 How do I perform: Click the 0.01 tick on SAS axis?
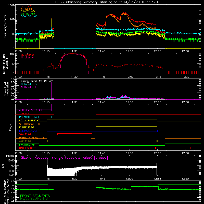(12, 175)
